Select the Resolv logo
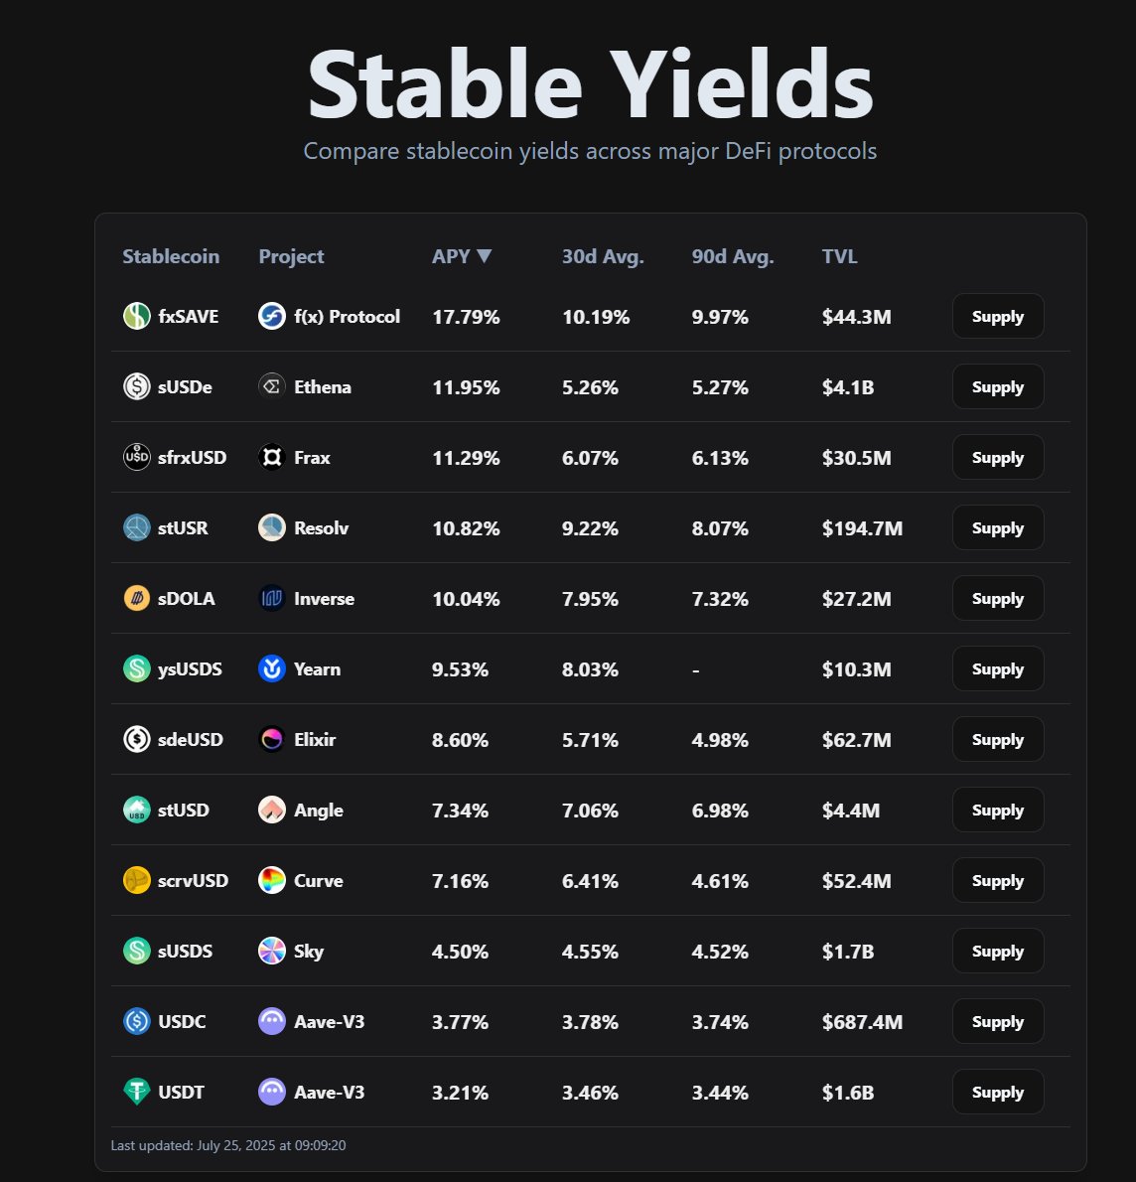Screen dimensions: 1136x1182 [271, 527]
